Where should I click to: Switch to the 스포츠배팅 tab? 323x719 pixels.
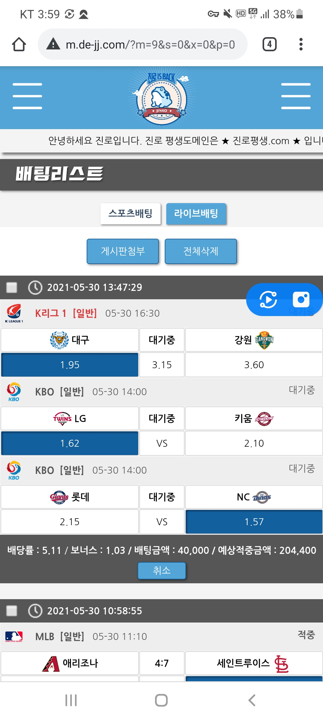pyautogui.click(x=130, y=214)
